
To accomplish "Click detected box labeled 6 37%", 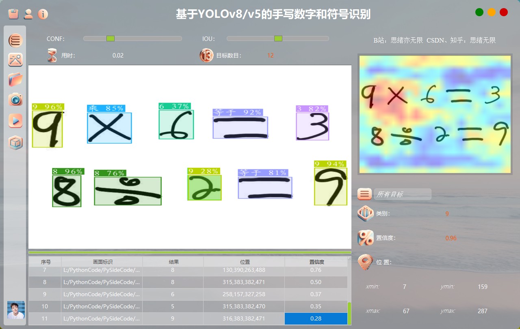I will [176, 124].
